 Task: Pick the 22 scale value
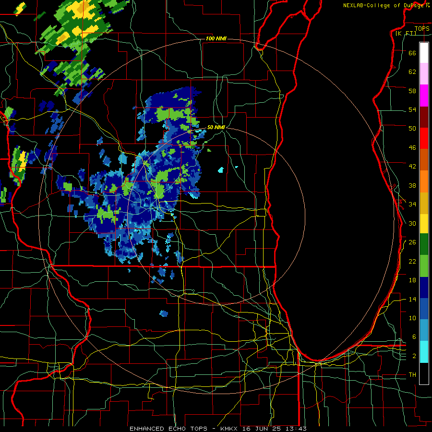[x=412, y=261]
